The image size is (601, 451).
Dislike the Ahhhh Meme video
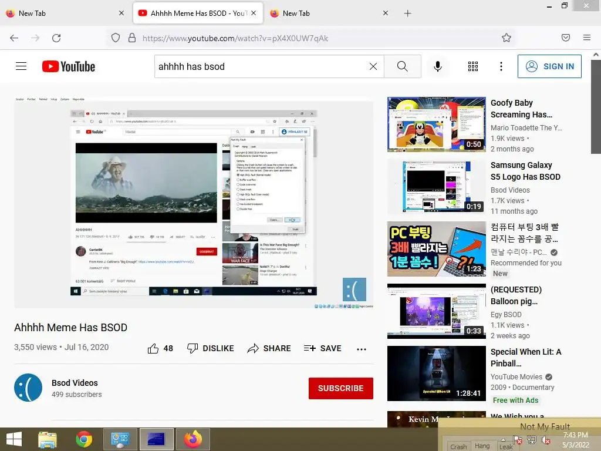pyautogui.click(x=211, y=348)
